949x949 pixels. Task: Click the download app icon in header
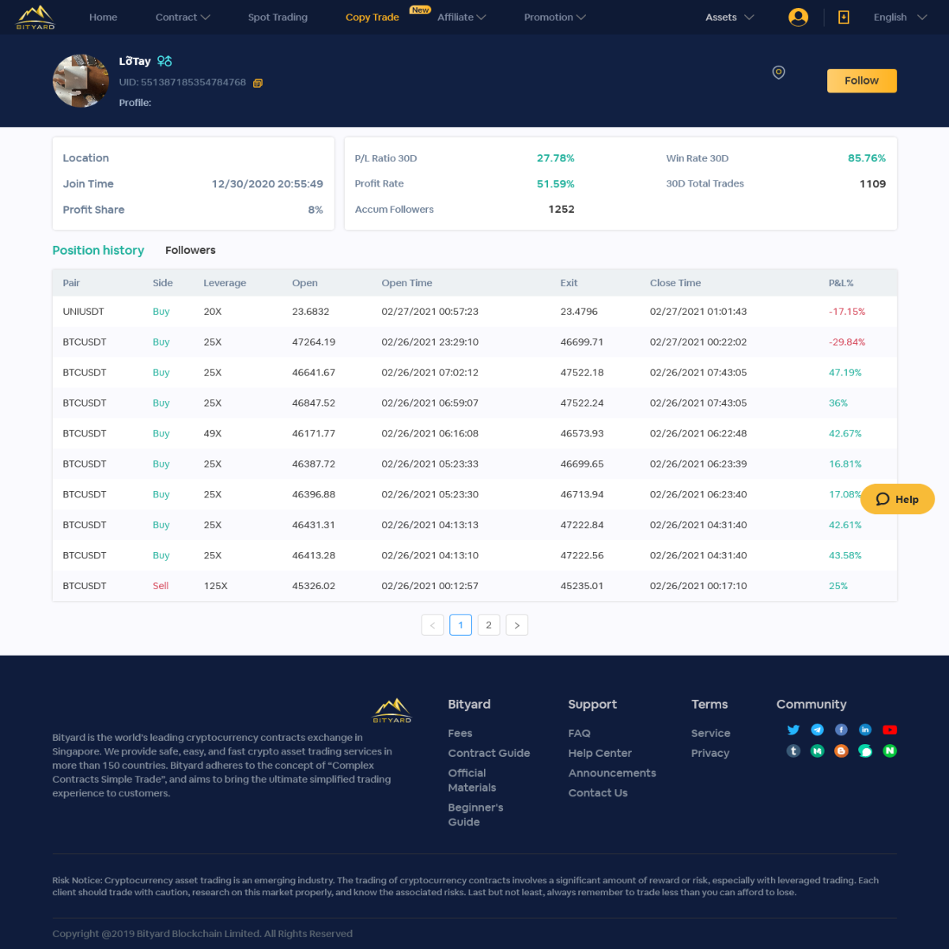(x=844, y=17)
